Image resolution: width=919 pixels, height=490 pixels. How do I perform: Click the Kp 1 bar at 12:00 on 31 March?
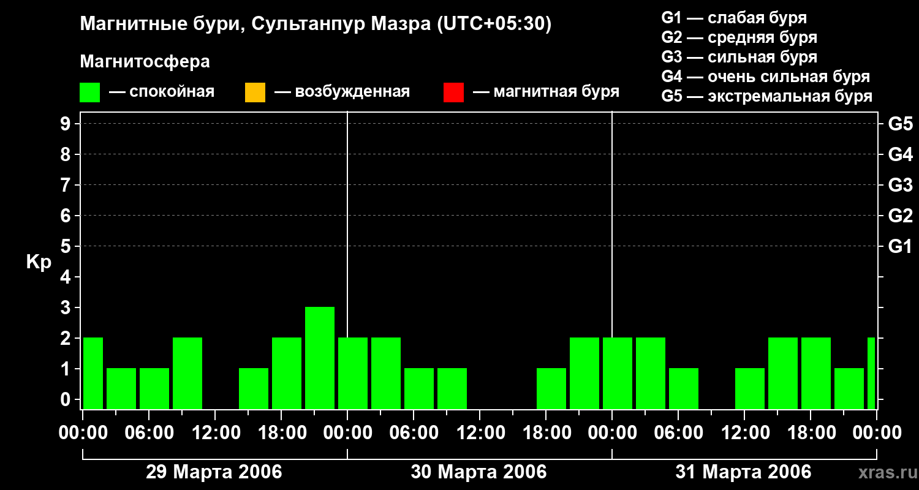coord(750,388)
